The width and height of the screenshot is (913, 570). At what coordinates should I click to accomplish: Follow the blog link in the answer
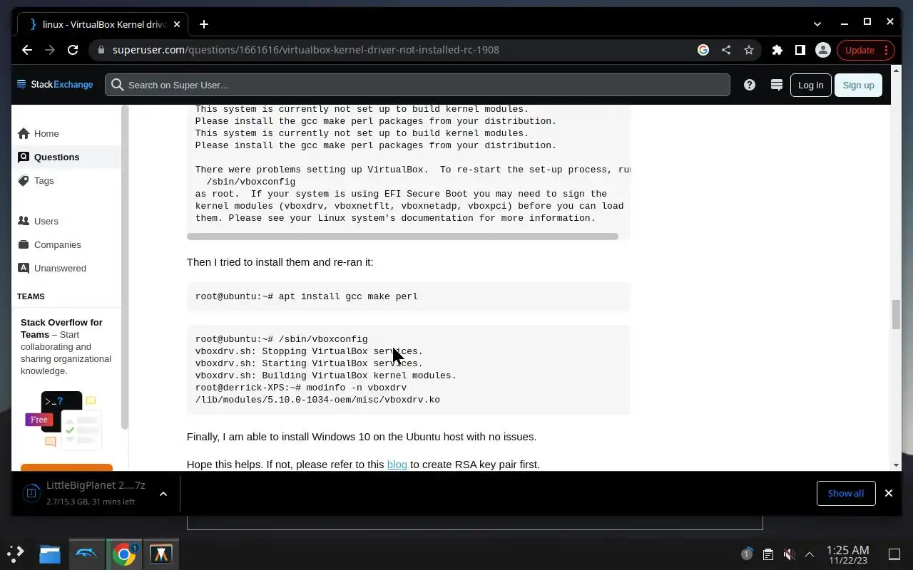click(x=397, y=464)
